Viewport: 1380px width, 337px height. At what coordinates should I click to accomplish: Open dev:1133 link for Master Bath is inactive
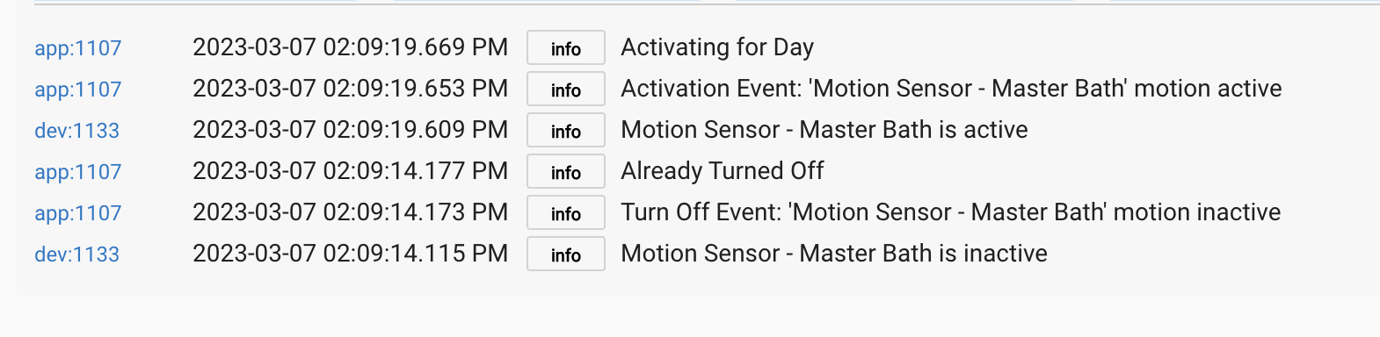76,255
